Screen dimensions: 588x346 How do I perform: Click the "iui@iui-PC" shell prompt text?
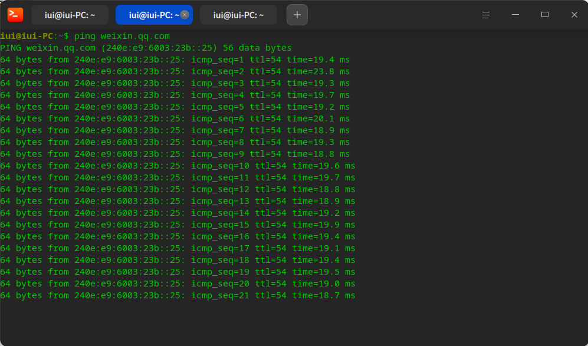[x=27, y=36]
